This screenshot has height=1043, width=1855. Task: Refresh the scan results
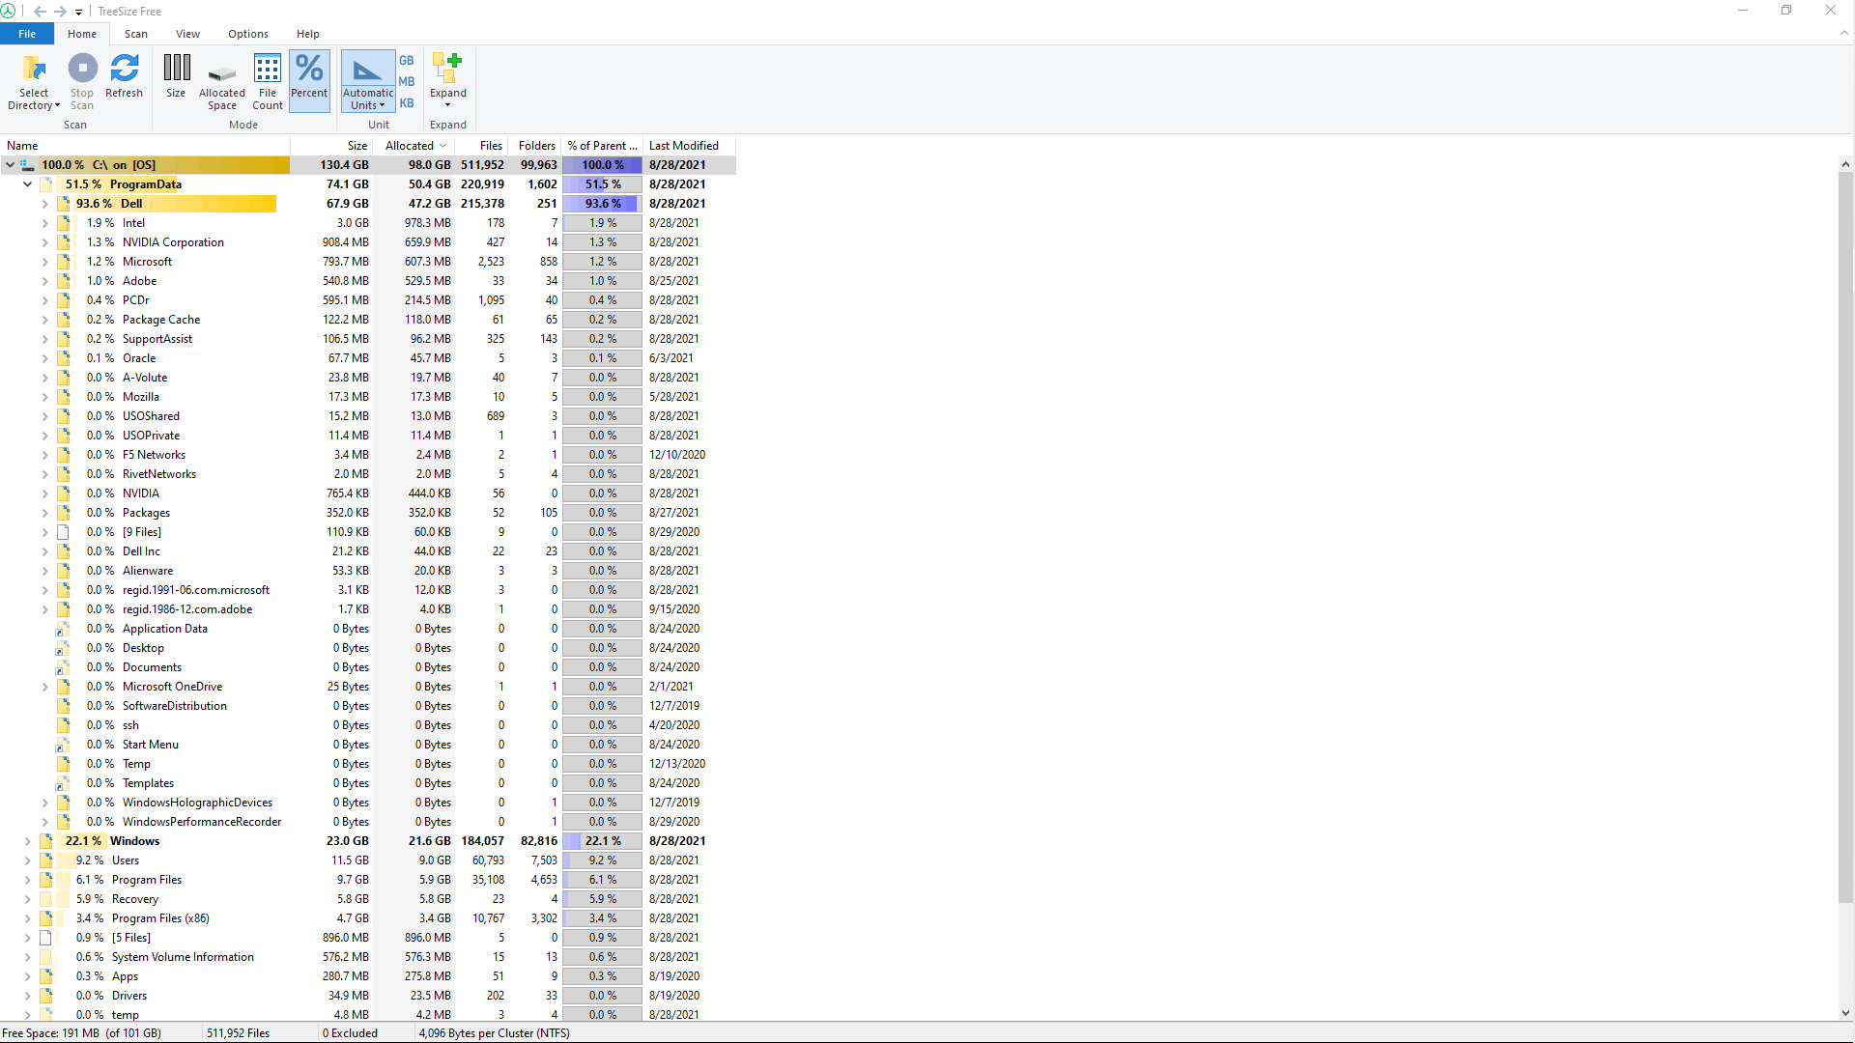124,76
